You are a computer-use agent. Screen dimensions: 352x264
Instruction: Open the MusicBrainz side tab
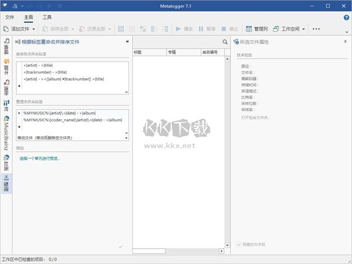6,133
